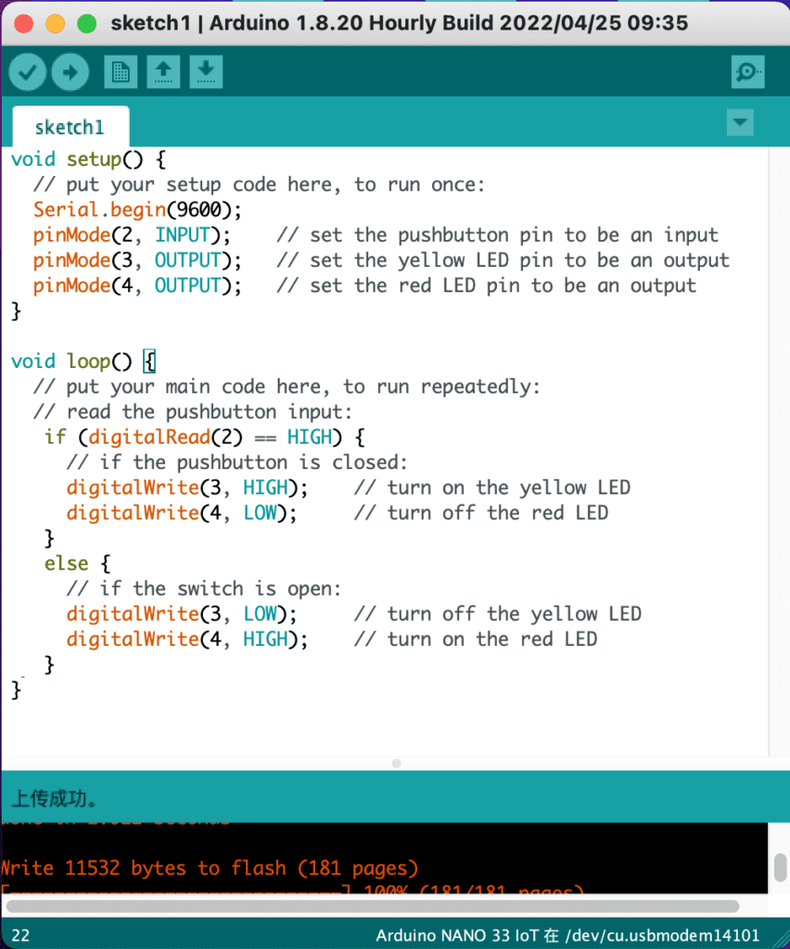Open the Serial Monitor with the magnifier icon
The width and height of the screenshot is (790, 949).
click(747, 71)
